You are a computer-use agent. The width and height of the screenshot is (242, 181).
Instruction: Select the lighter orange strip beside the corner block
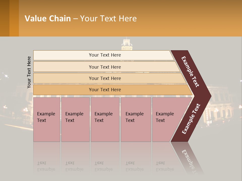point(14,18)
